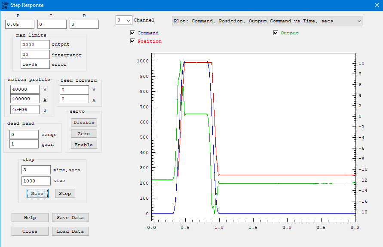This screenshot has height=247, width=383.
Task: Click Load Data button
Action: [x=70, y=232]
